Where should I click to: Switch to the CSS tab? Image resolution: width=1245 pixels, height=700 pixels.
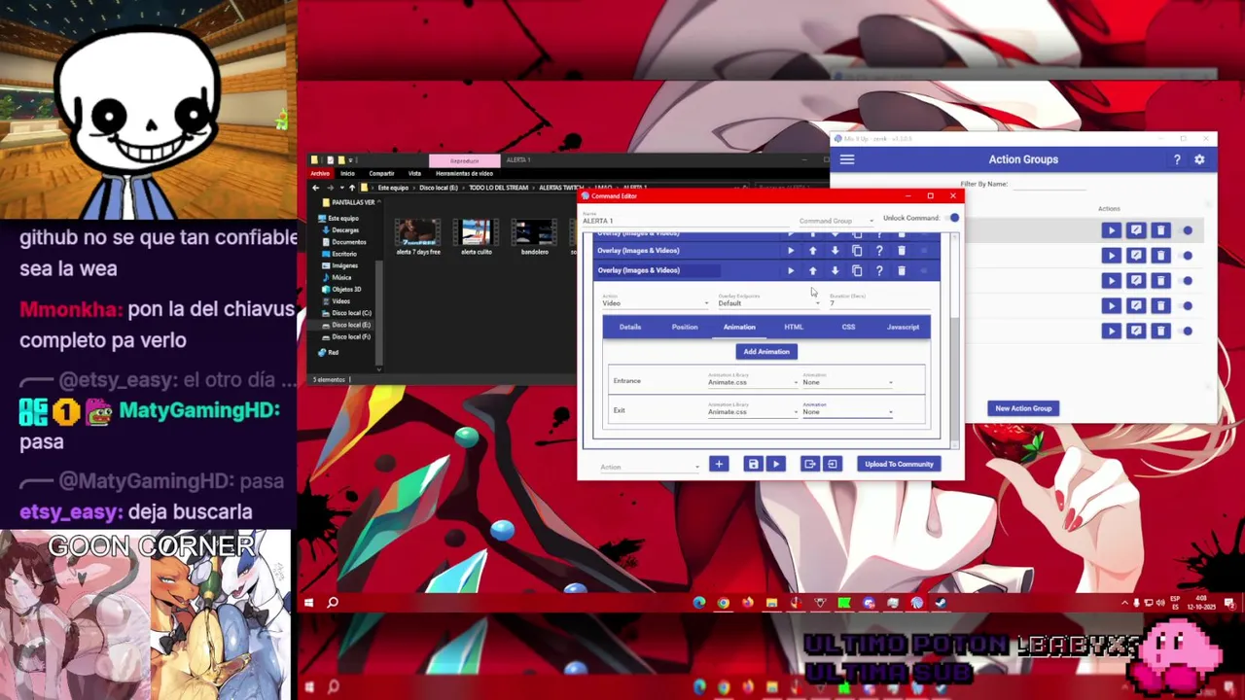(x=848, y=327)
